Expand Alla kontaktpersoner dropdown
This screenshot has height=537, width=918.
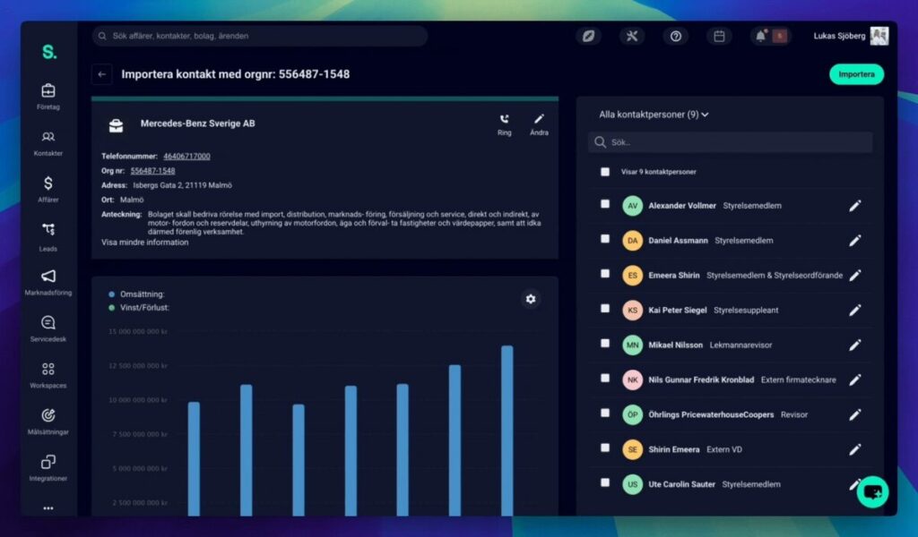click(654, 115)
